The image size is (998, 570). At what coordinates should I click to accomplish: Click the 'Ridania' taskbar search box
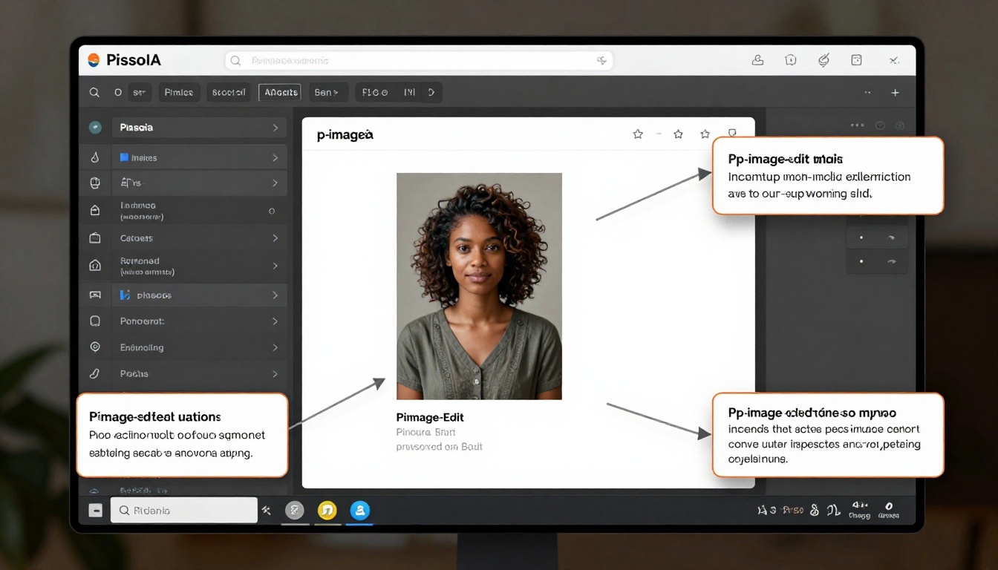184,511
